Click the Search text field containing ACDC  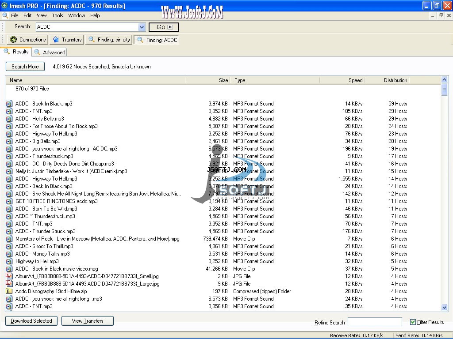pos(88,27)
